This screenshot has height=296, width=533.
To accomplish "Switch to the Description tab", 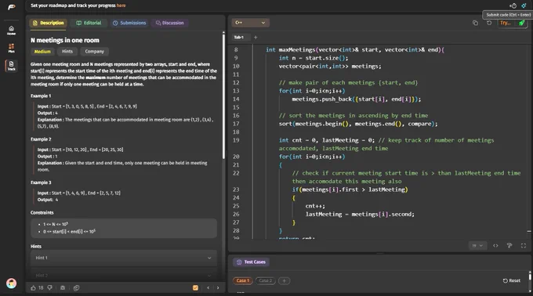I will (49, 23).
